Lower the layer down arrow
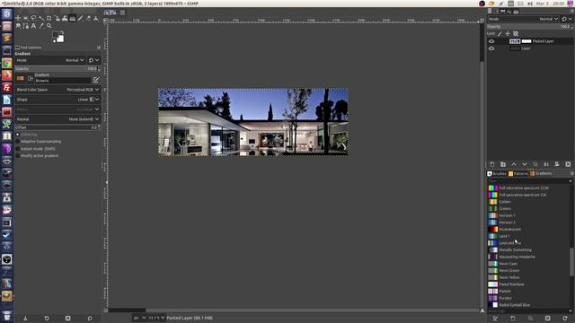Screen dimensions: 575x323 (x=525, y=164)
